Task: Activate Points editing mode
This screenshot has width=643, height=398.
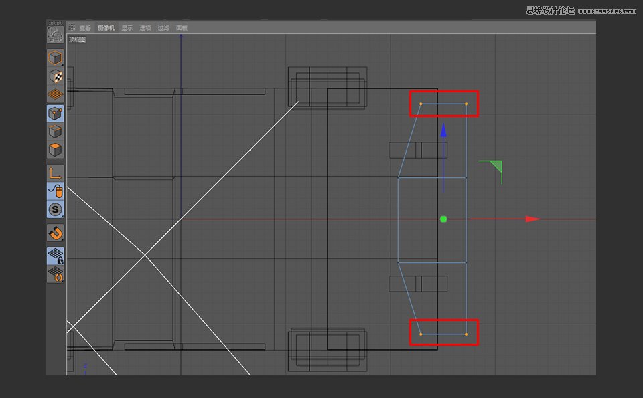Action: tap(55, 113)
